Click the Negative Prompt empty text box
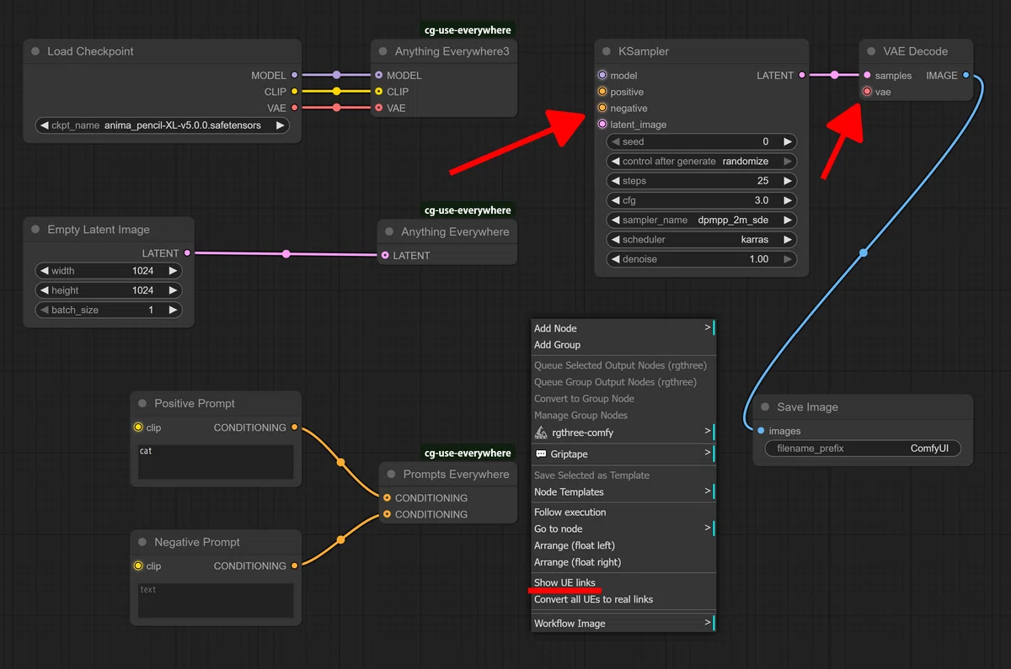This screenshot has height=669, width=1011. (x=216, y=601)
